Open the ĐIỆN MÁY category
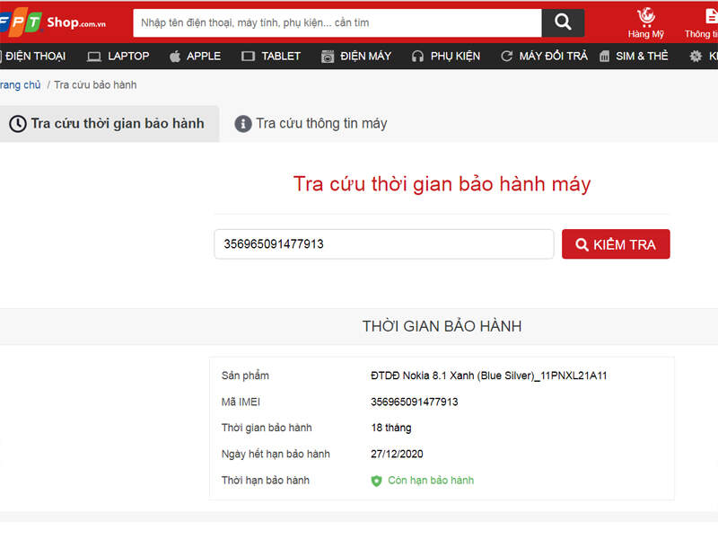 [356, 56]
